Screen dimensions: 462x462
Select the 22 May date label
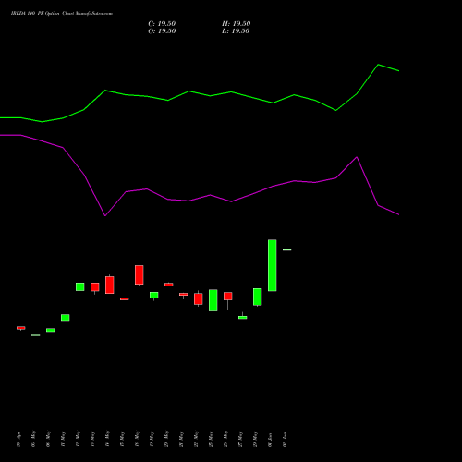(196, 439)
